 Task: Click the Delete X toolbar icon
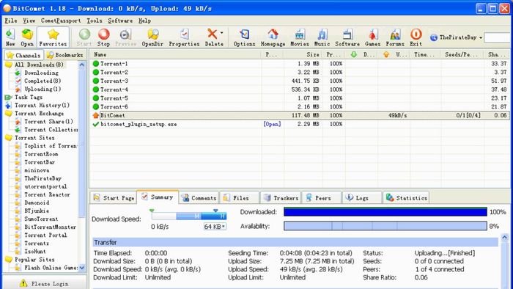tap(213, 34)
